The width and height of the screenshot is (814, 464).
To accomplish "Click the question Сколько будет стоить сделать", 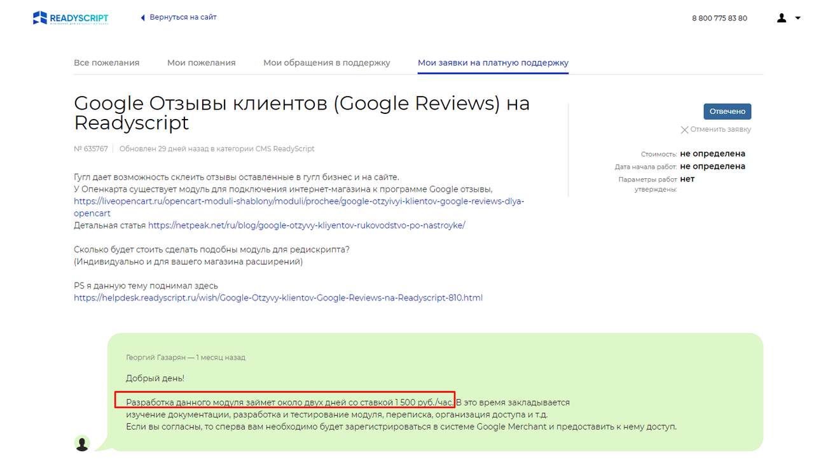I will coord(212,250).
